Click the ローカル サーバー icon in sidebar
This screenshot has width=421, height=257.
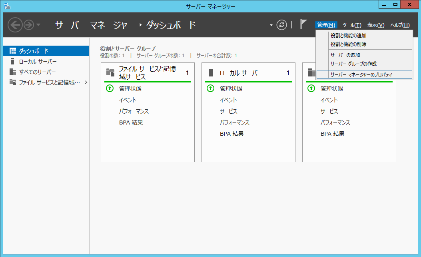pyautogui.click(x=13, y=61)
